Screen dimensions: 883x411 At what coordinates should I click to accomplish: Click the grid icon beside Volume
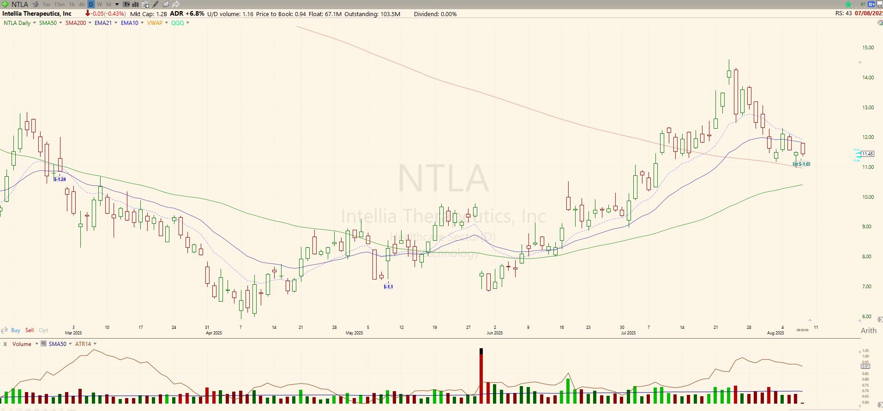44,344
